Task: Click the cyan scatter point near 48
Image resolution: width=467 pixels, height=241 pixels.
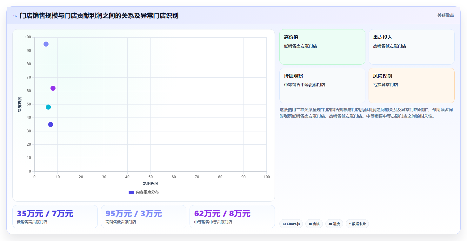Action: click(x=48, y=107)
